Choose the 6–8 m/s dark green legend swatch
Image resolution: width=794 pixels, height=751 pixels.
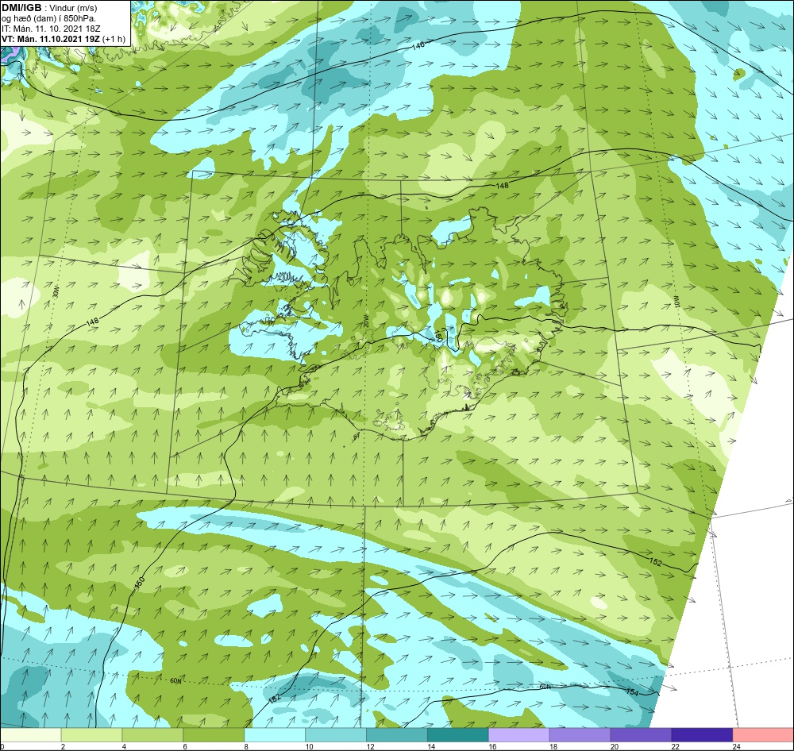[x=214, y=734]
